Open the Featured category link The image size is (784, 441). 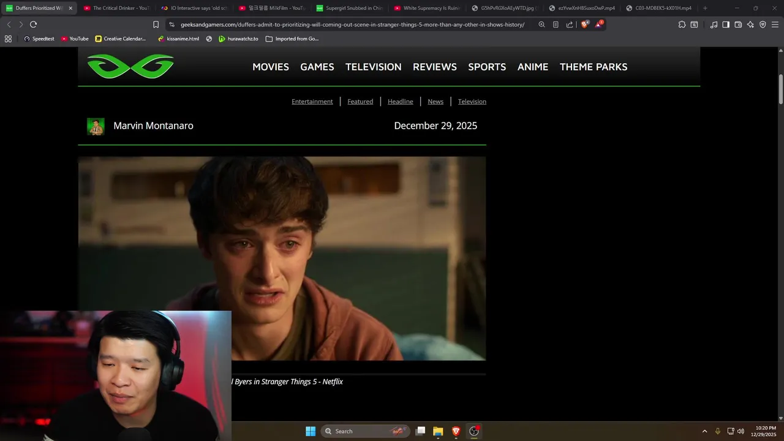[x=360, y=102]
